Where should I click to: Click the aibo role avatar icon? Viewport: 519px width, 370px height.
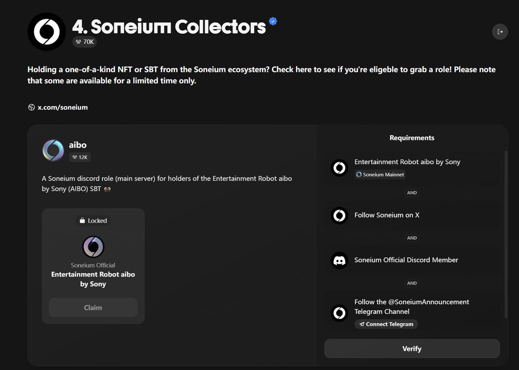tap(53, 151)
